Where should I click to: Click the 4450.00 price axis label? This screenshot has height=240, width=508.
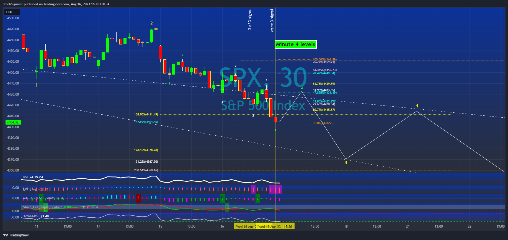[13, 73]
